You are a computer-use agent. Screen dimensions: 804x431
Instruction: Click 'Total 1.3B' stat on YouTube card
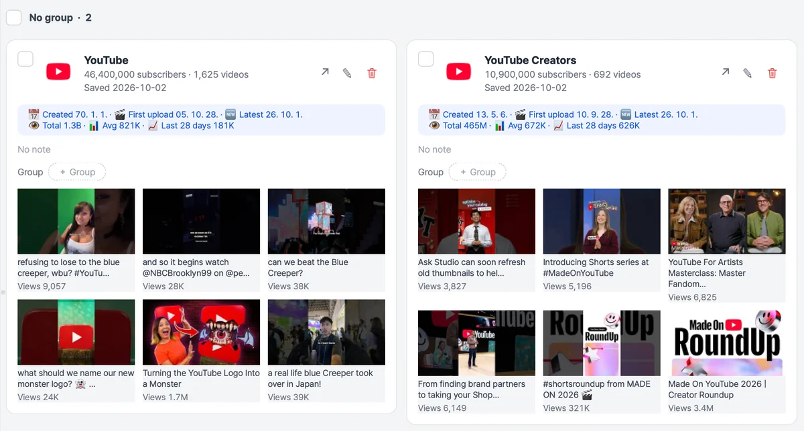point(54,125)
